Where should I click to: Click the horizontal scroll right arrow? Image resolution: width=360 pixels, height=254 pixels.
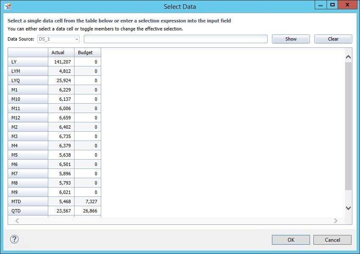pos(335,221)
